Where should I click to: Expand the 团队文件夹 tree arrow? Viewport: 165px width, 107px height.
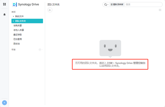pos(13,21)
